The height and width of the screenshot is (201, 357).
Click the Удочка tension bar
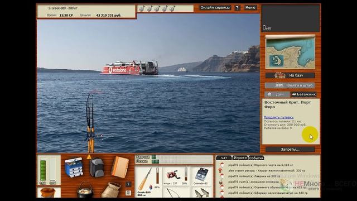click(x=182, y=157)
